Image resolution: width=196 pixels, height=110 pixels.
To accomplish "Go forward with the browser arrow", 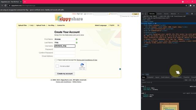I will tap(2, 5).
